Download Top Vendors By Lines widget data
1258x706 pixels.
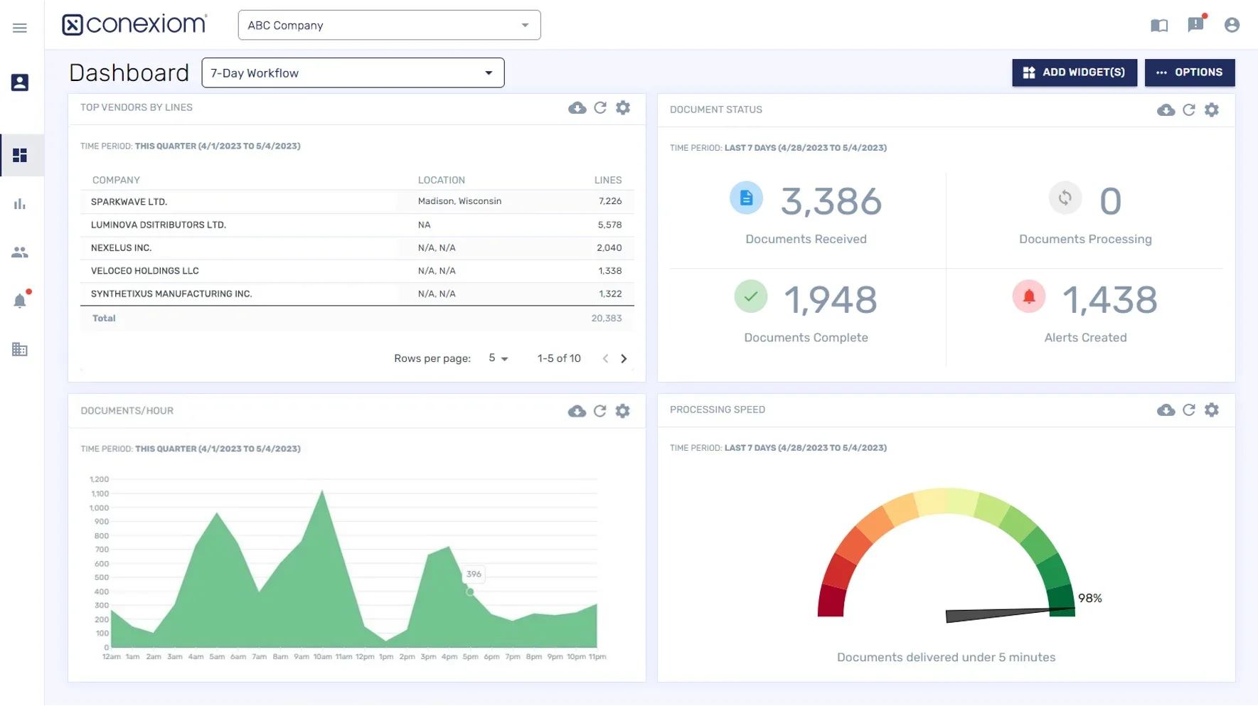click(x=577, y=108)
